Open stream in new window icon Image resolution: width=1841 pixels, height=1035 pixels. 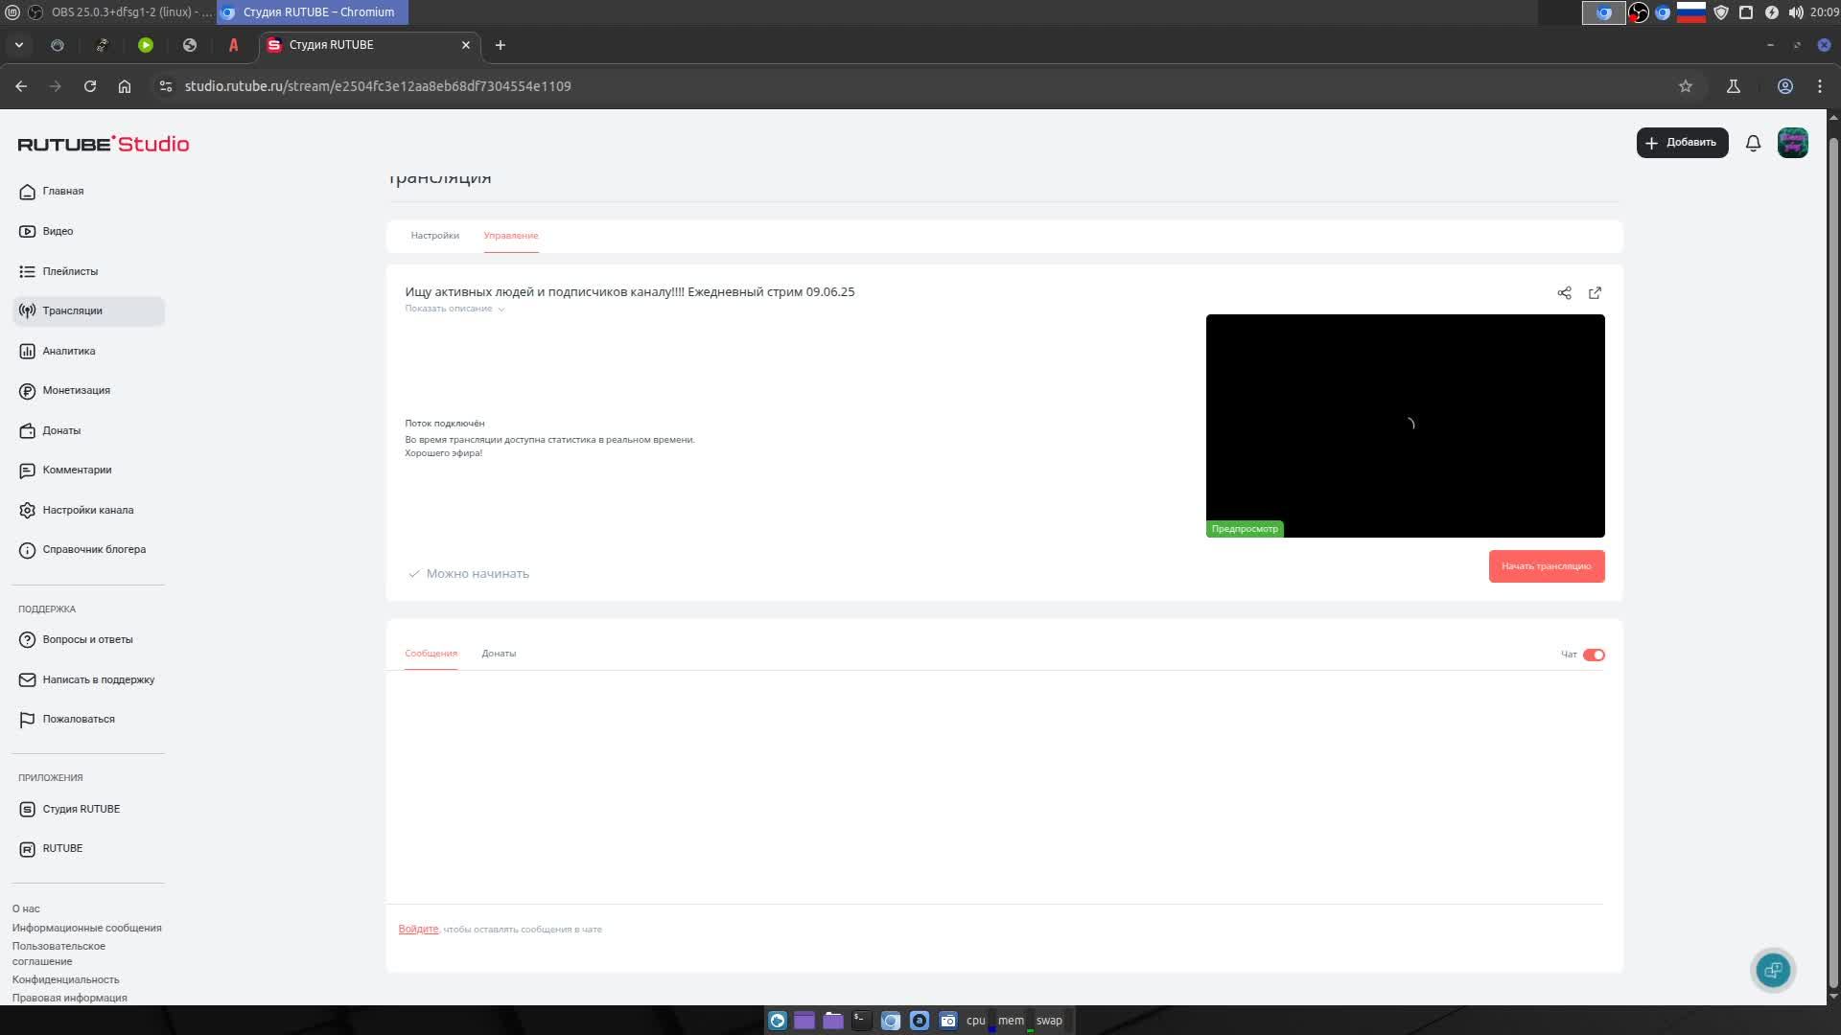pos(1595,293)
